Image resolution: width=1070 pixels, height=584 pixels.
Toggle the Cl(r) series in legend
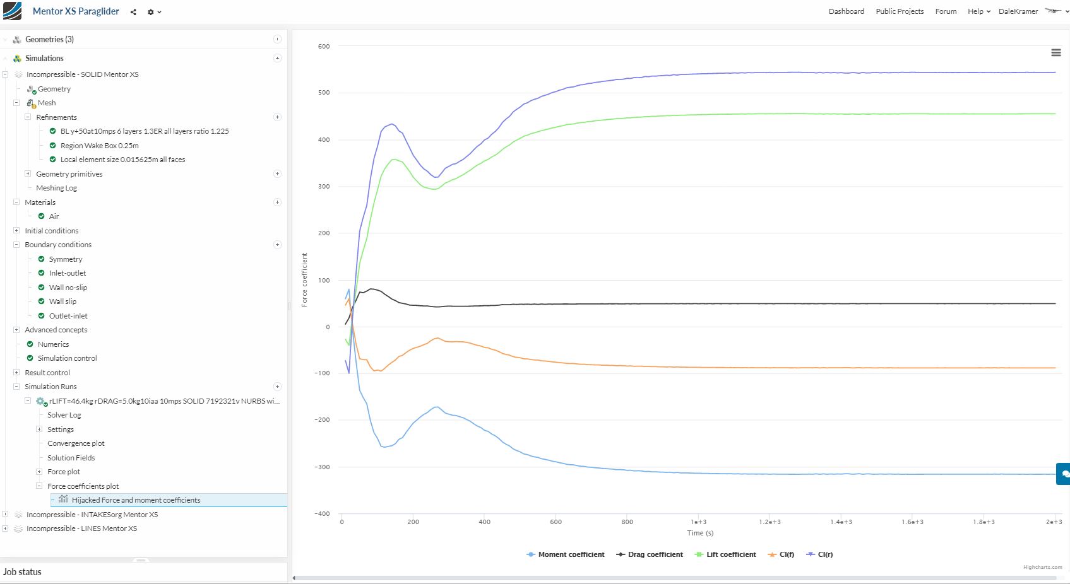819,554
